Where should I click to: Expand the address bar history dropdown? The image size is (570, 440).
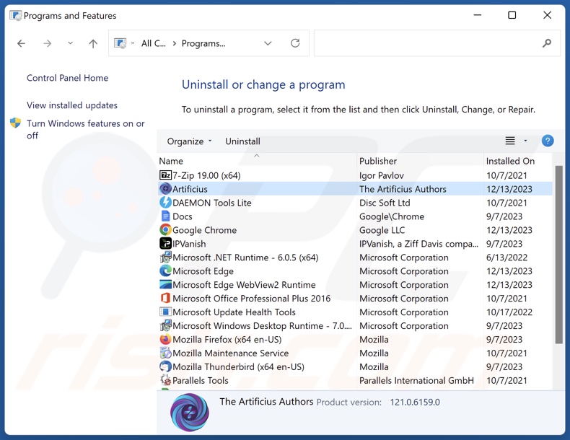click(x=268, y=43)
